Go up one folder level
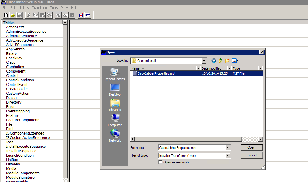This screenshot has width=308, height=182. [220, 60]
